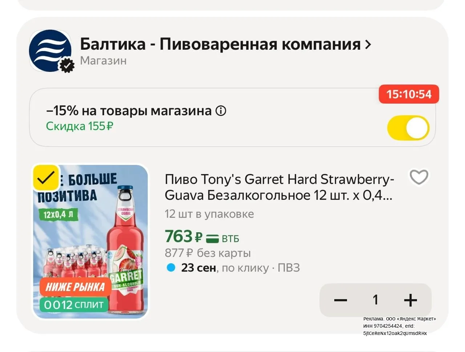The image size is (465, 352).
Task: Select the quantity value field showing 1
Action: [x=376, y=300]
